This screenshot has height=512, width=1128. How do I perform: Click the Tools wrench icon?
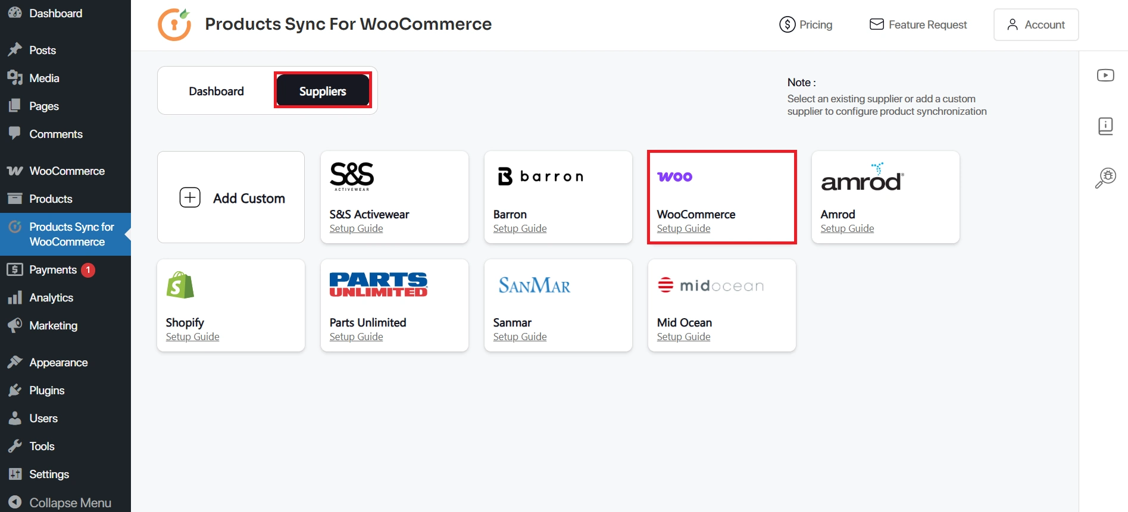click(15, 446)
